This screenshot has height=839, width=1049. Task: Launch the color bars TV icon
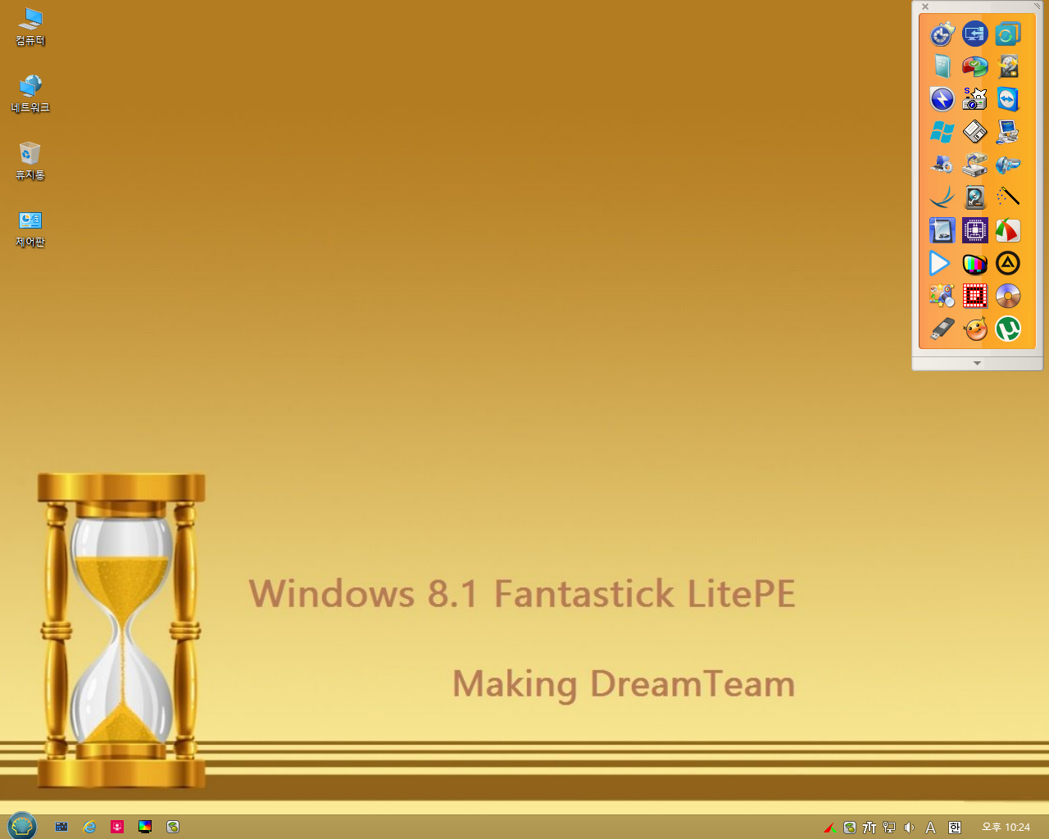(x=974, y=263)
